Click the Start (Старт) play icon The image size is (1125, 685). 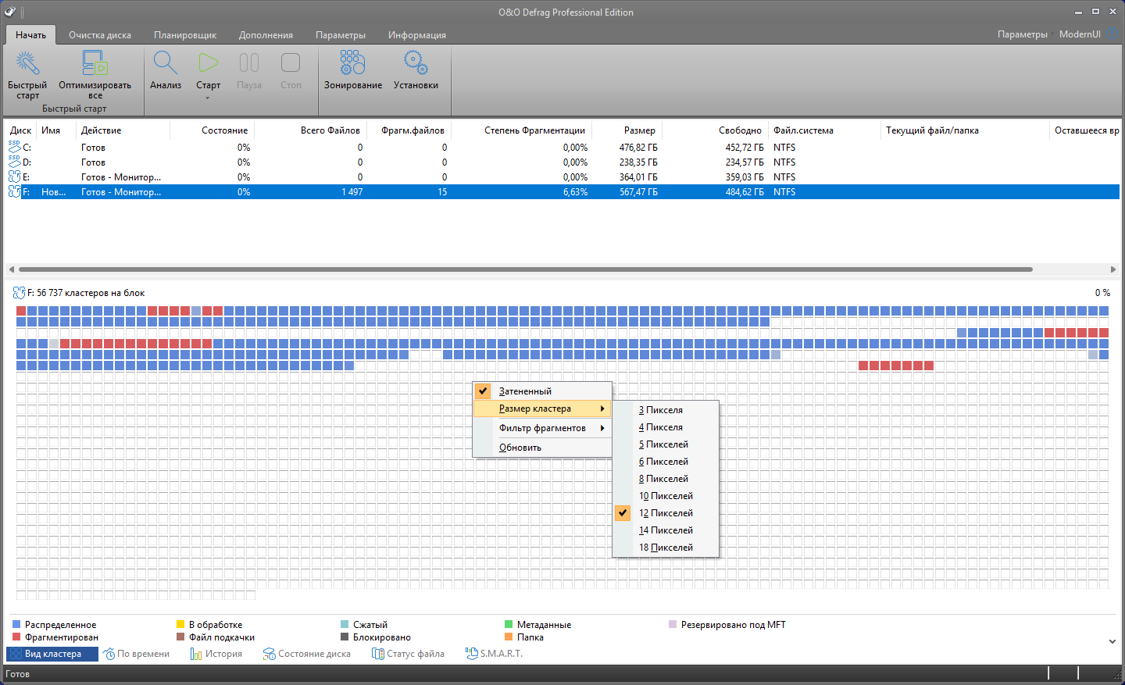pyautogui.click(x=208, y=64)
